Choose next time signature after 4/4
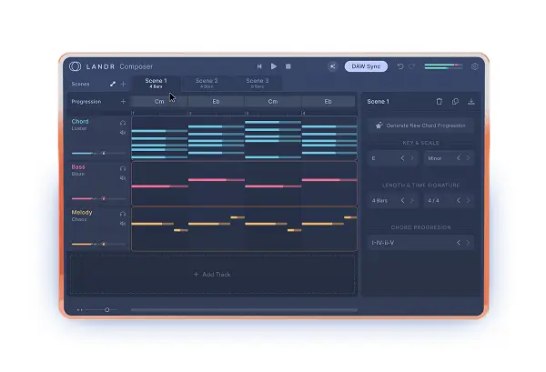The height and width of the screenshot is (372, 546). [x=469, y=200]
